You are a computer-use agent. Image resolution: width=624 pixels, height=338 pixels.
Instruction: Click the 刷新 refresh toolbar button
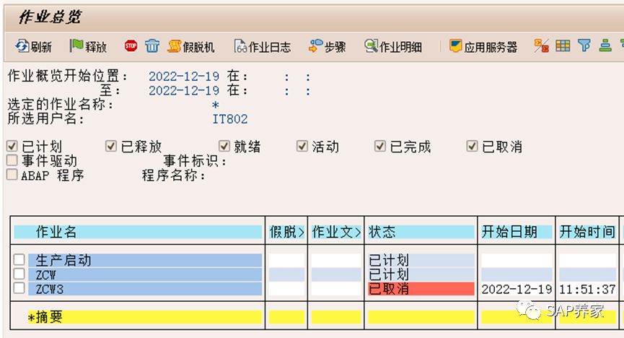[33, 47]
